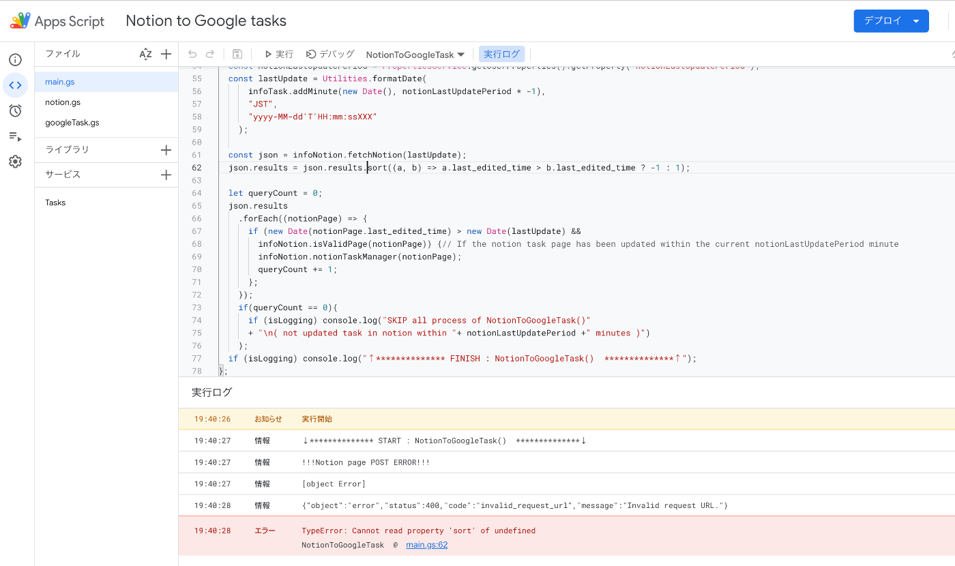955x566 pixels.
Task: Click the '[object Error]' log row
Action: click(567, 484)
